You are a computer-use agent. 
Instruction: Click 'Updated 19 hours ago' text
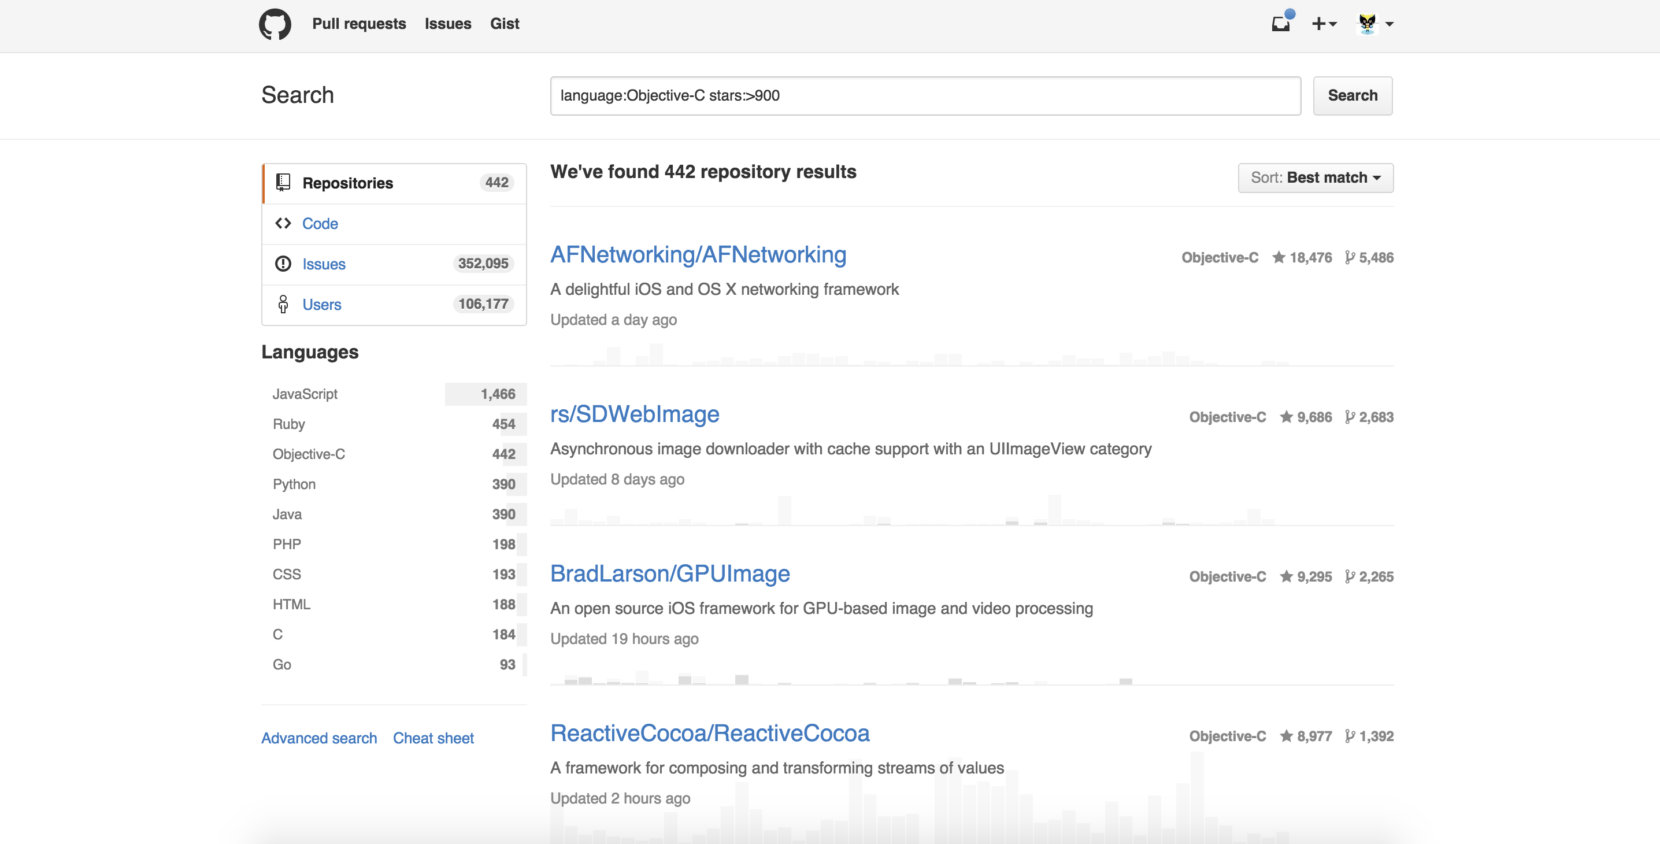click(624, 639)
